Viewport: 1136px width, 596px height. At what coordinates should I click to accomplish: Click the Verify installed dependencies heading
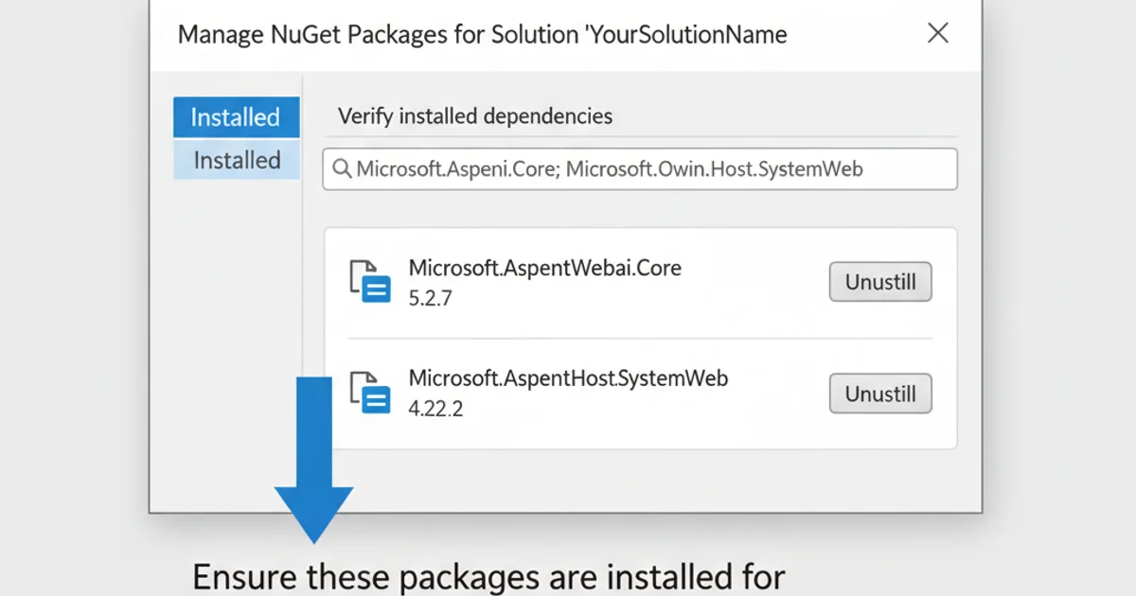pos(474,115)
